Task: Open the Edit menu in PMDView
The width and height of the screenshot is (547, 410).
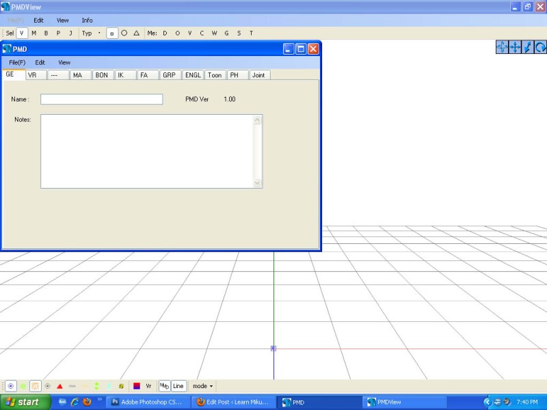Action: click(38, 20)
